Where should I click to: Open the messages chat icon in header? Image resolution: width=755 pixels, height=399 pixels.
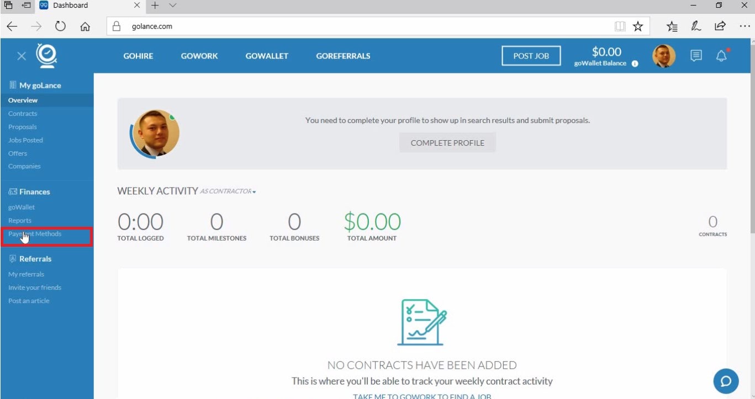696,56
